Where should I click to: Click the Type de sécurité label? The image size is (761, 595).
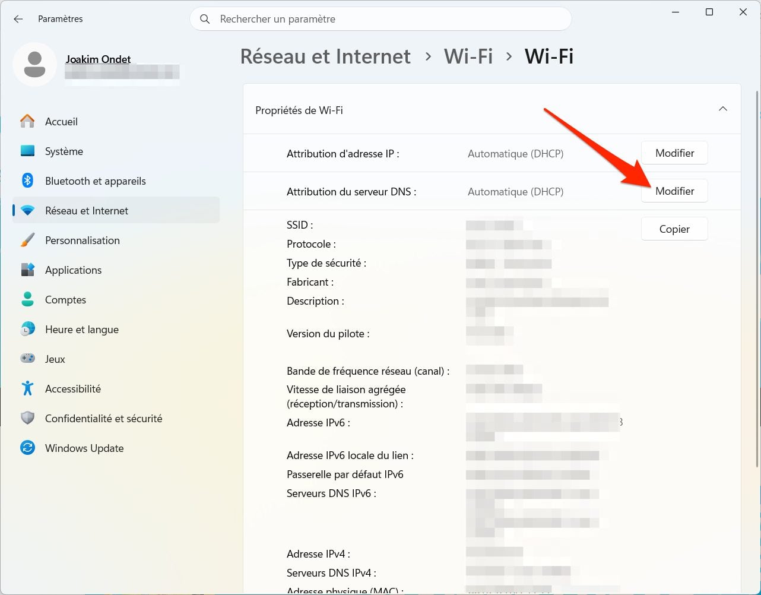(x=326, y=263)
